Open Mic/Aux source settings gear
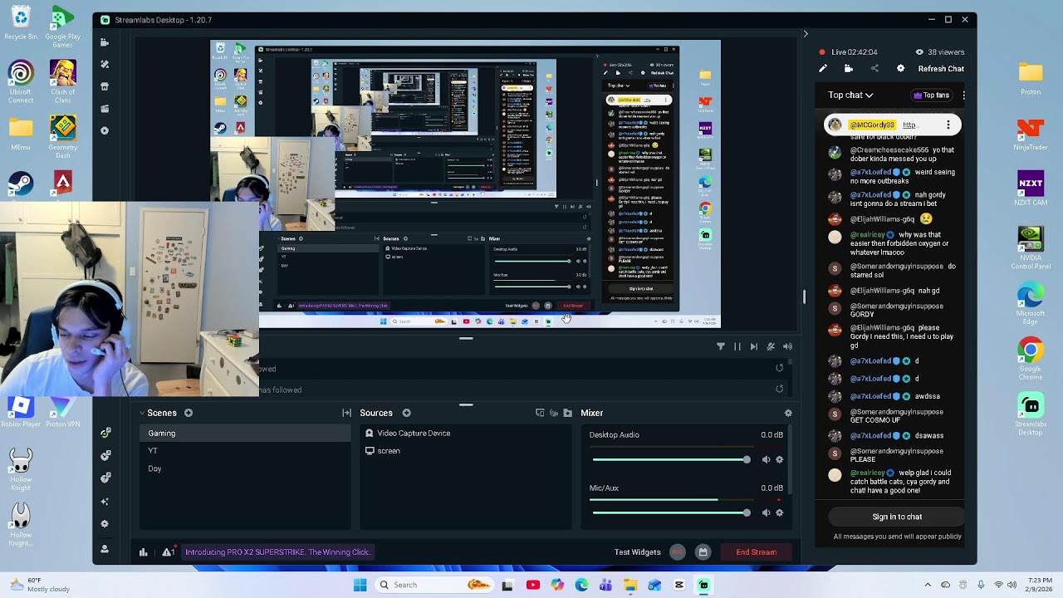The width and height of the screenshot is (1063, 598). (x=779, y=512)
